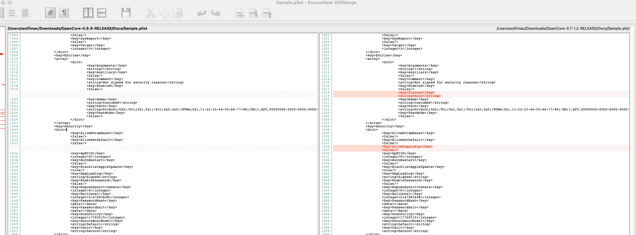Apply change from other pane icon
The image size is (636, 235).
(x=240, y=13)
